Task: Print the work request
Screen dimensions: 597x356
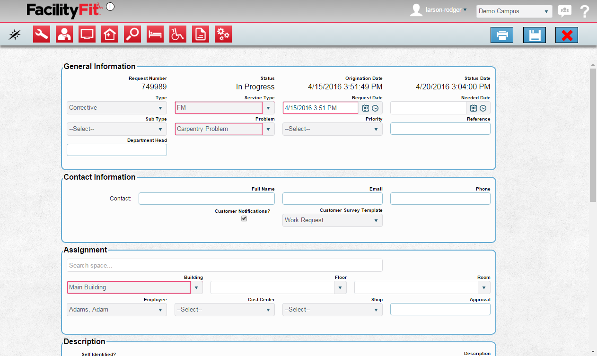Action: click(x=502, y=35)
